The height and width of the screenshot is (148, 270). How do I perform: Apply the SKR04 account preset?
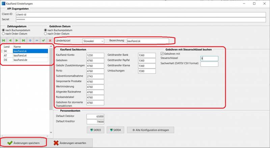[115, 130]
